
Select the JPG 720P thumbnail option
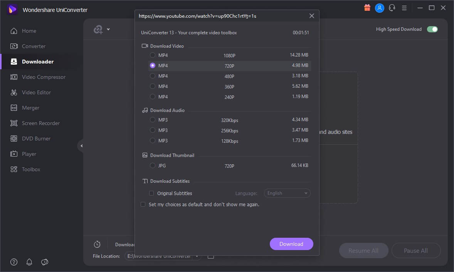[x=153, y=166]
